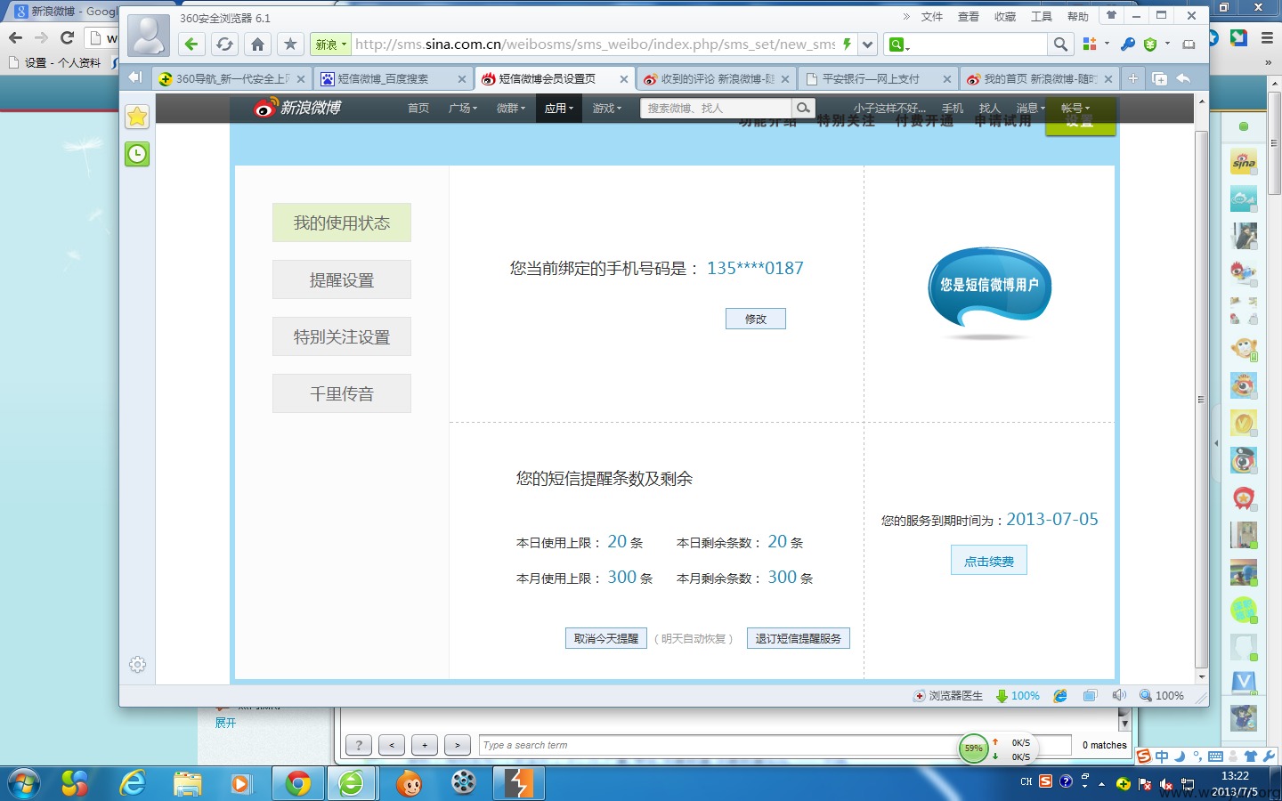This screenshot has width=1282, height=801.
Task: Click Sogou input 中 language toggle
Action: 1162,756
